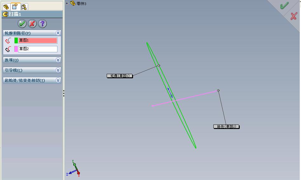Collapse the 轮廓和路径(P) section

pos(58,33)
